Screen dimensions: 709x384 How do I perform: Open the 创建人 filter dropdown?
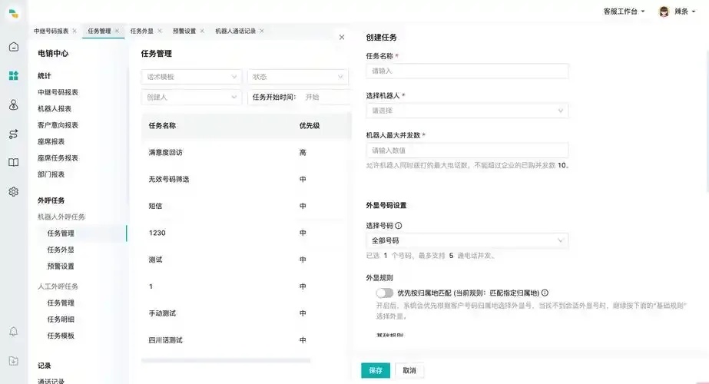(x=191, y=97)
